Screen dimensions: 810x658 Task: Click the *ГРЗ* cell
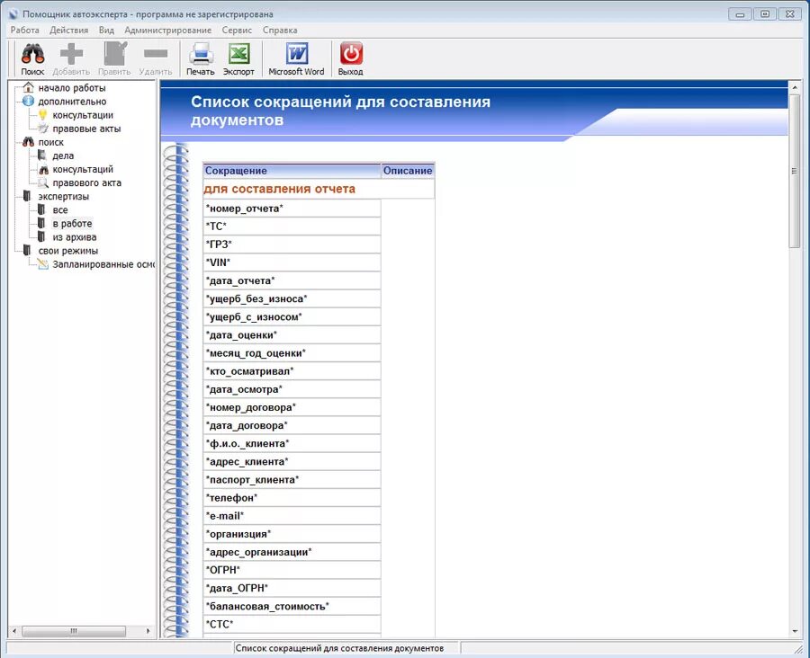(292, 245)
